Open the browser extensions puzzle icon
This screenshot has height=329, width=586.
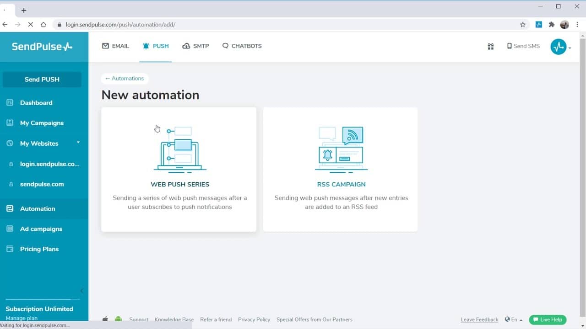552,25
